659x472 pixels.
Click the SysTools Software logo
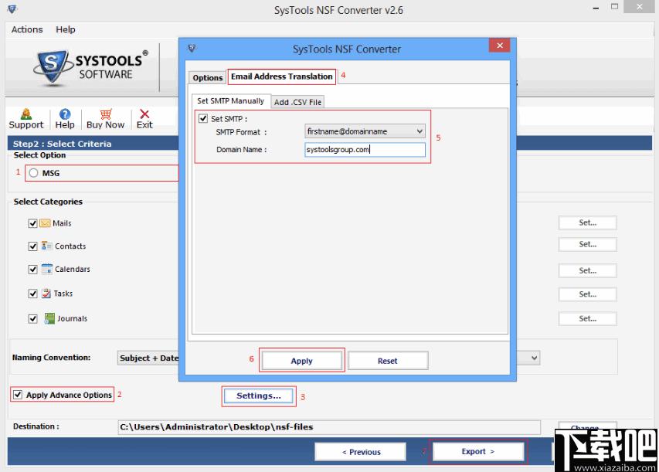click(90, 67)
